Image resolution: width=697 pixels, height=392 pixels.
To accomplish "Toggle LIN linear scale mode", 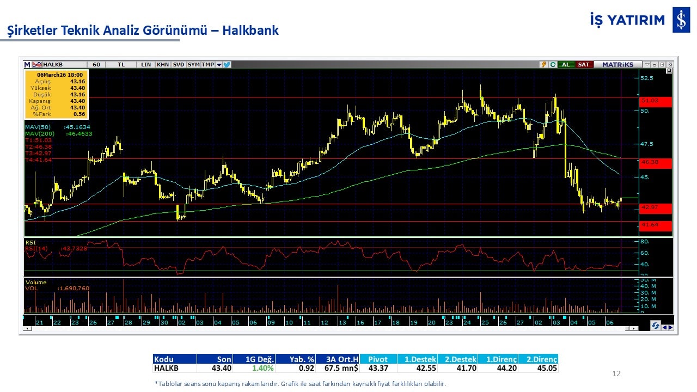I will (145, 64).
